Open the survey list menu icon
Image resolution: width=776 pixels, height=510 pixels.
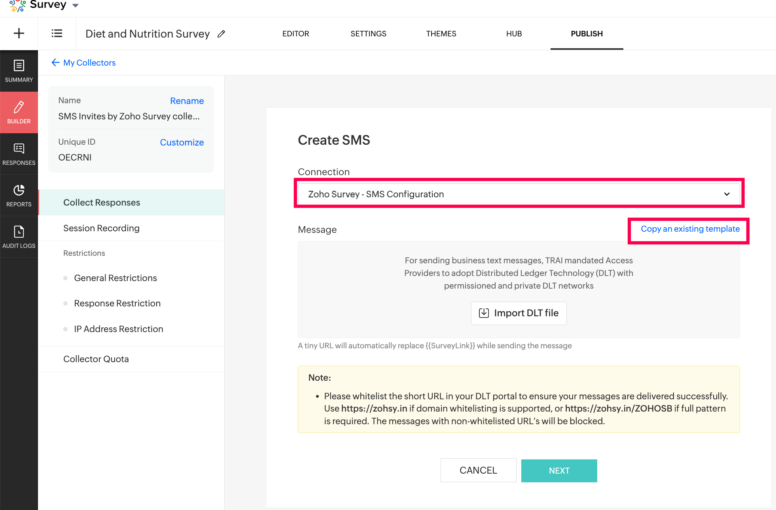click(57, 33)
